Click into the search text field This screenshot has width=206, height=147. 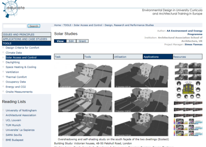click(14, 26)
